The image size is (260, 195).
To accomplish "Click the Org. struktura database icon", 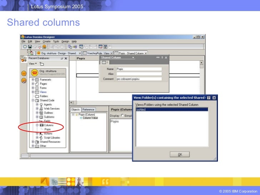I will 35,72.
